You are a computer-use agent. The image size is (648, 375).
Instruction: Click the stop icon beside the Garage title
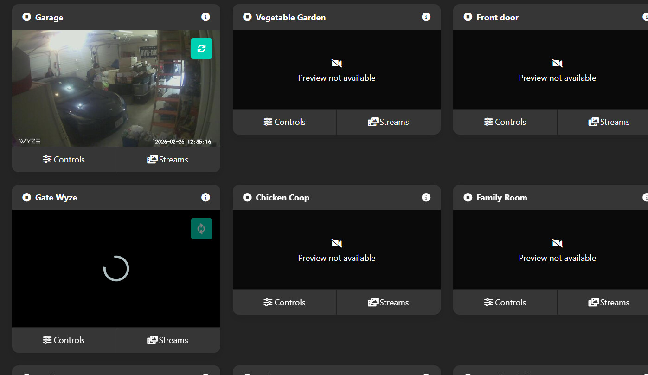pos(26,17)
